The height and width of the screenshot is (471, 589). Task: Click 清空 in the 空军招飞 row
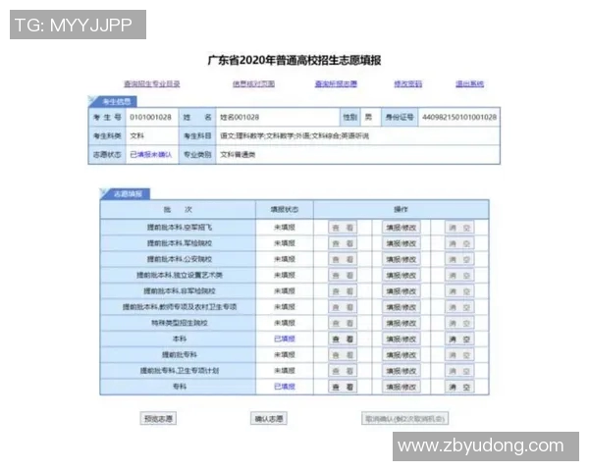pos(459,228)
